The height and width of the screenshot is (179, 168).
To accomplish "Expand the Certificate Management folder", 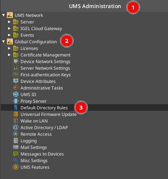I will tap(9, 55).
